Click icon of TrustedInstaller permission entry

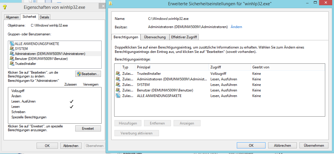(118, 74)
